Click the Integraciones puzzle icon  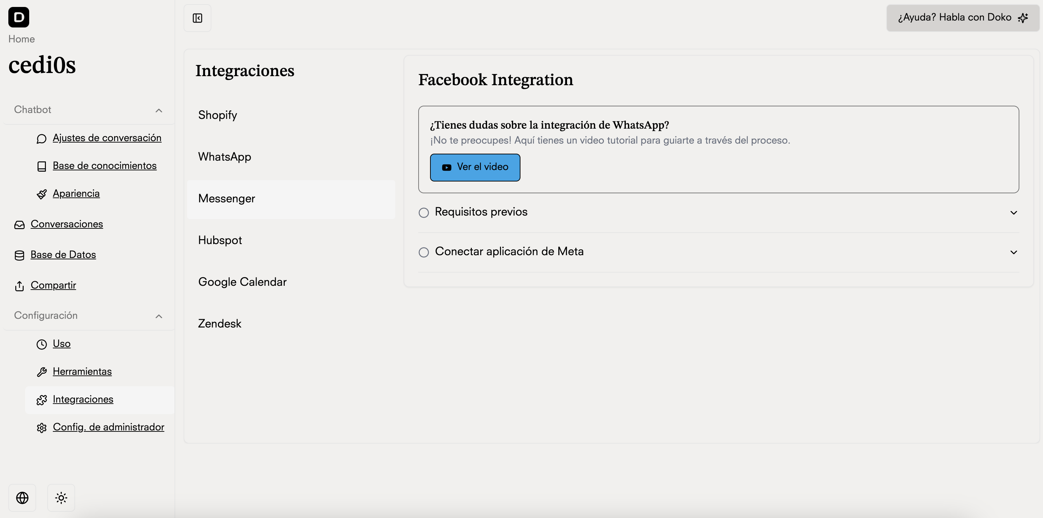pos(42,400)
